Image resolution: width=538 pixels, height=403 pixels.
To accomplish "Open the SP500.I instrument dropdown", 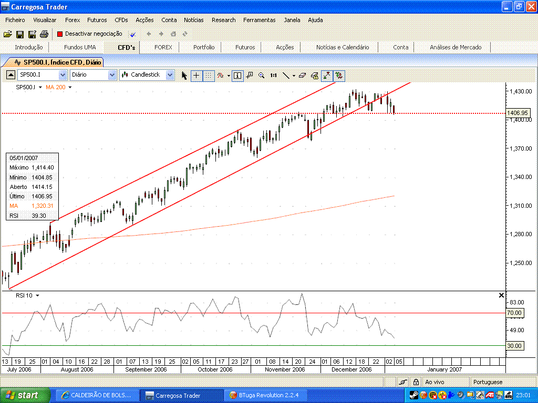I will pos(63,75).
